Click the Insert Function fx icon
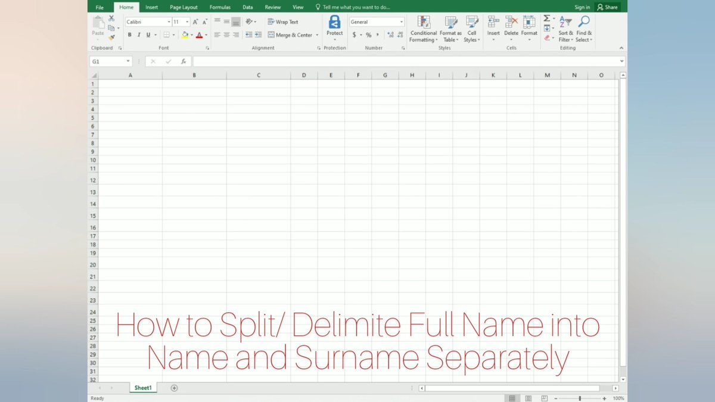The height and width of the screenshot is (402, 715). pos(184,61)
